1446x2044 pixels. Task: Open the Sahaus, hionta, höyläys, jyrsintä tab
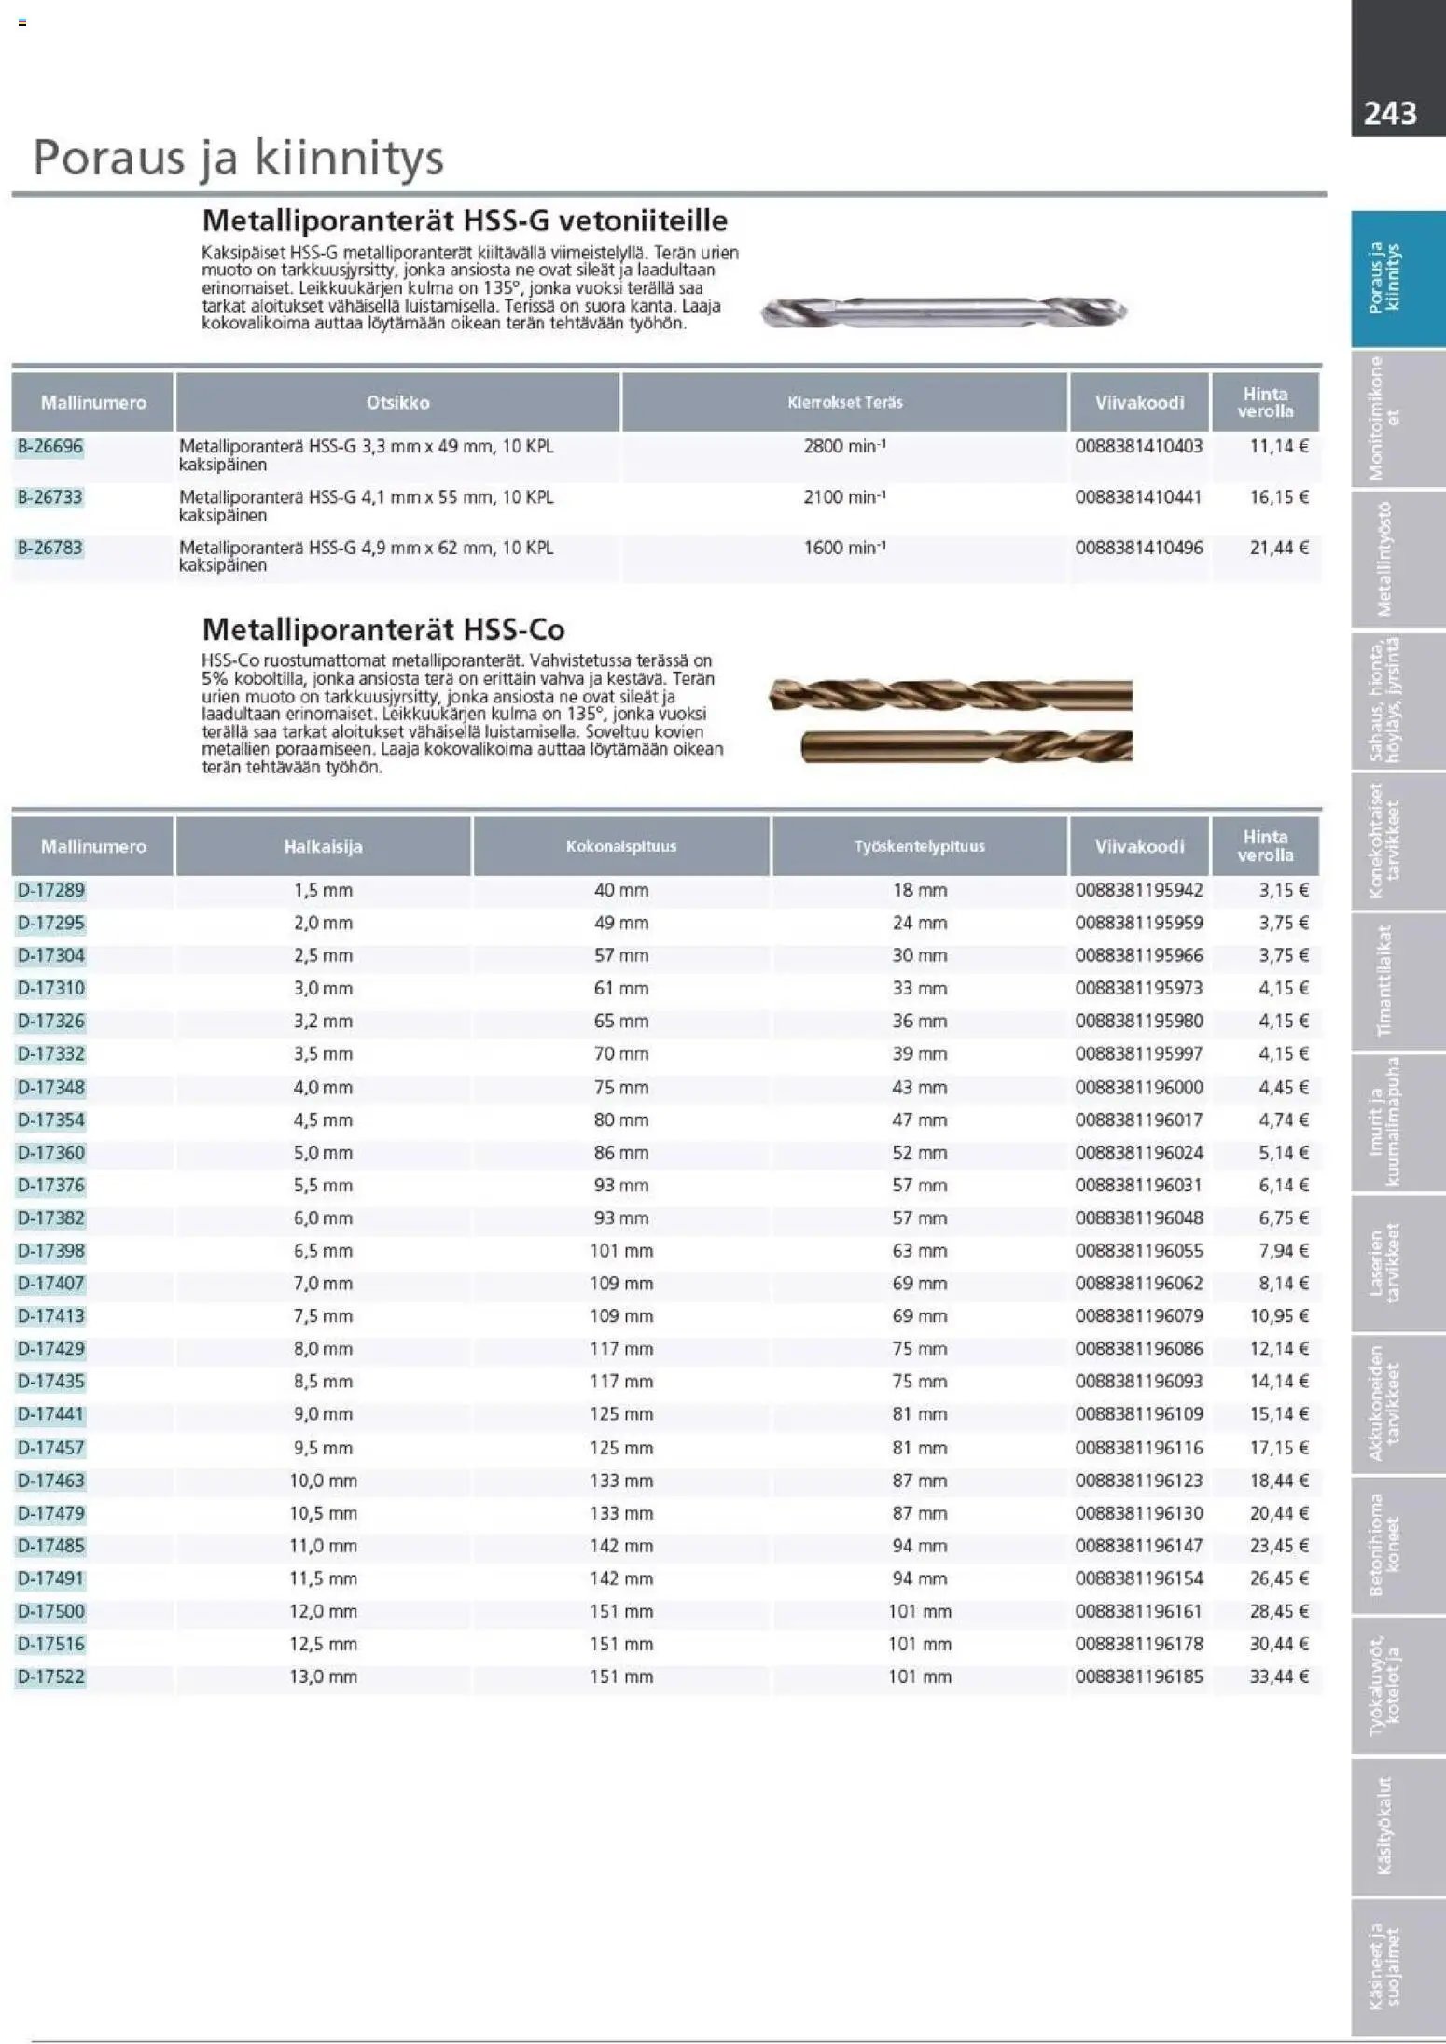click(x=1397, y=700)
